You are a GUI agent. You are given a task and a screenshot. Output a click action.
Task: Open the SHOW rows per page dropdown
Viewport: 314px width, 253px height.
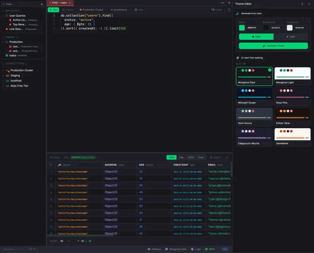[x=65, y=241]
